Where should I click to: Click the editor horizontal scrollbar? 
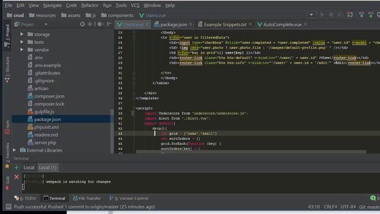tap(251, 152)
